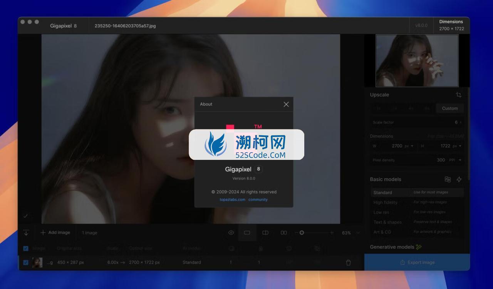This screenshot has width=493, height=289.
Task: Select the split view layout icon
Action: (x=265, y=233)
